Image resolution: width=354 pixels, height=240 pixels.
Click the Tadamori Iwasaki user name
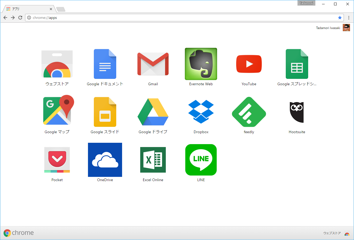pyautogui.click(x=328, y=28)
